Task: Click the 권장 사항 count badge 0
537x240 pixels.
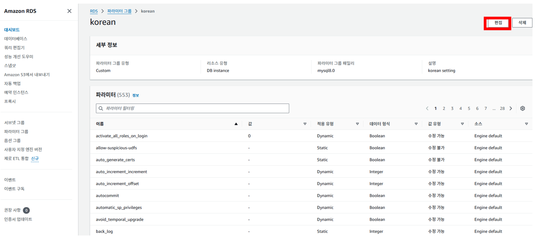Action: pyautogui.click(x=26, y=210)
